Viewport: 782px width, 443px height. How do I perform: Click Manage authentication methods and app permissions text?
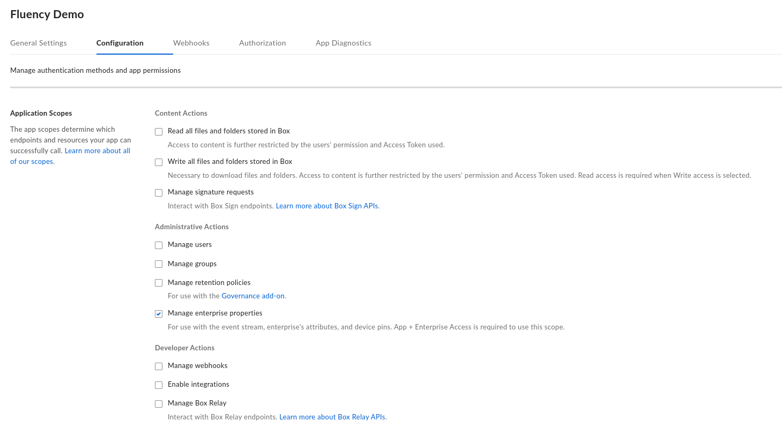click(95, 70)
